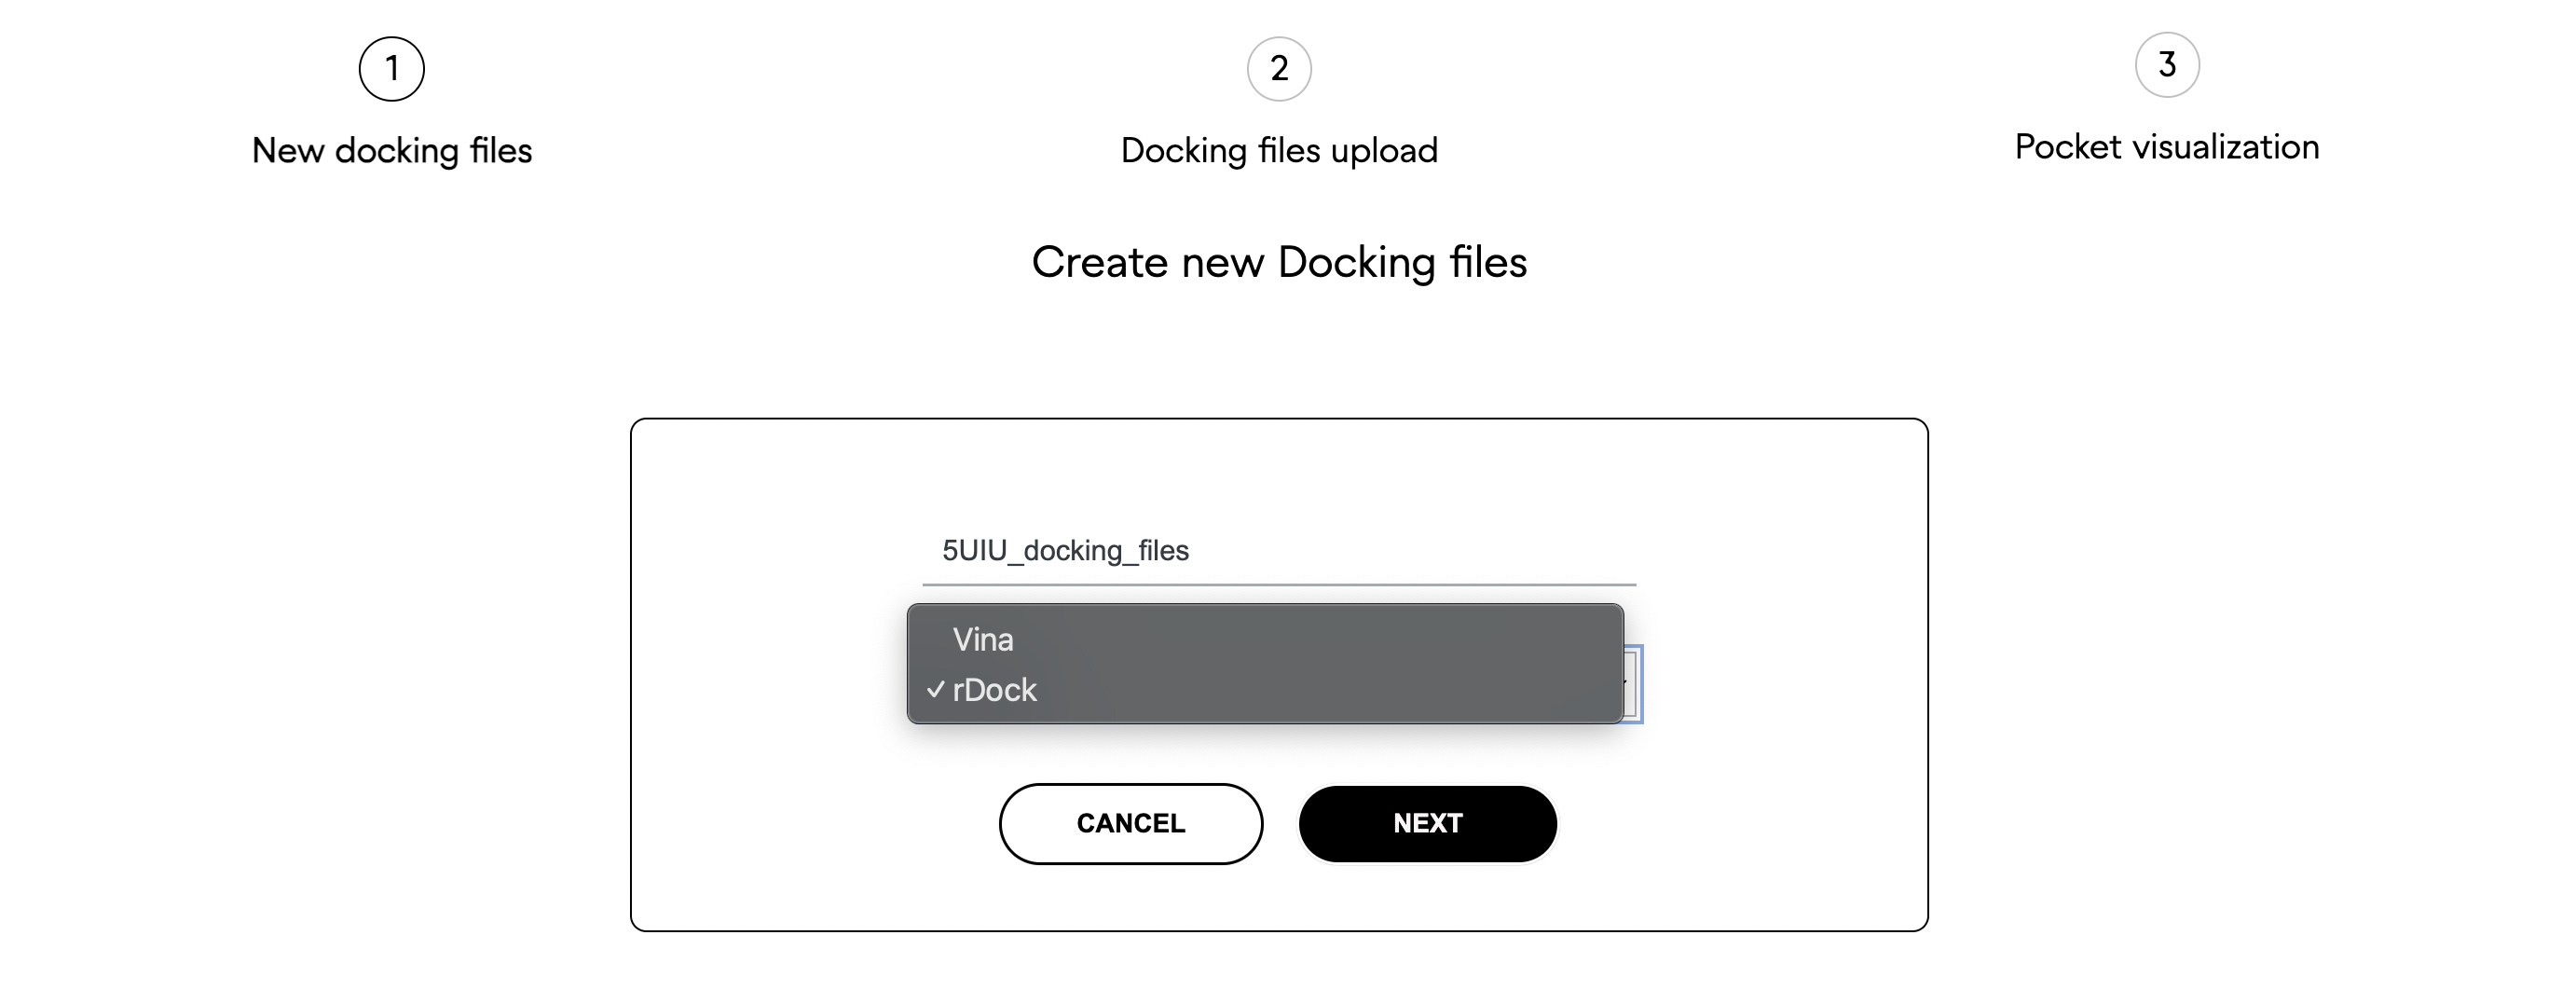This screenshot has width=2576, height=990.
Task: Click the step 2 circle icon
Action: [1279, 69]
